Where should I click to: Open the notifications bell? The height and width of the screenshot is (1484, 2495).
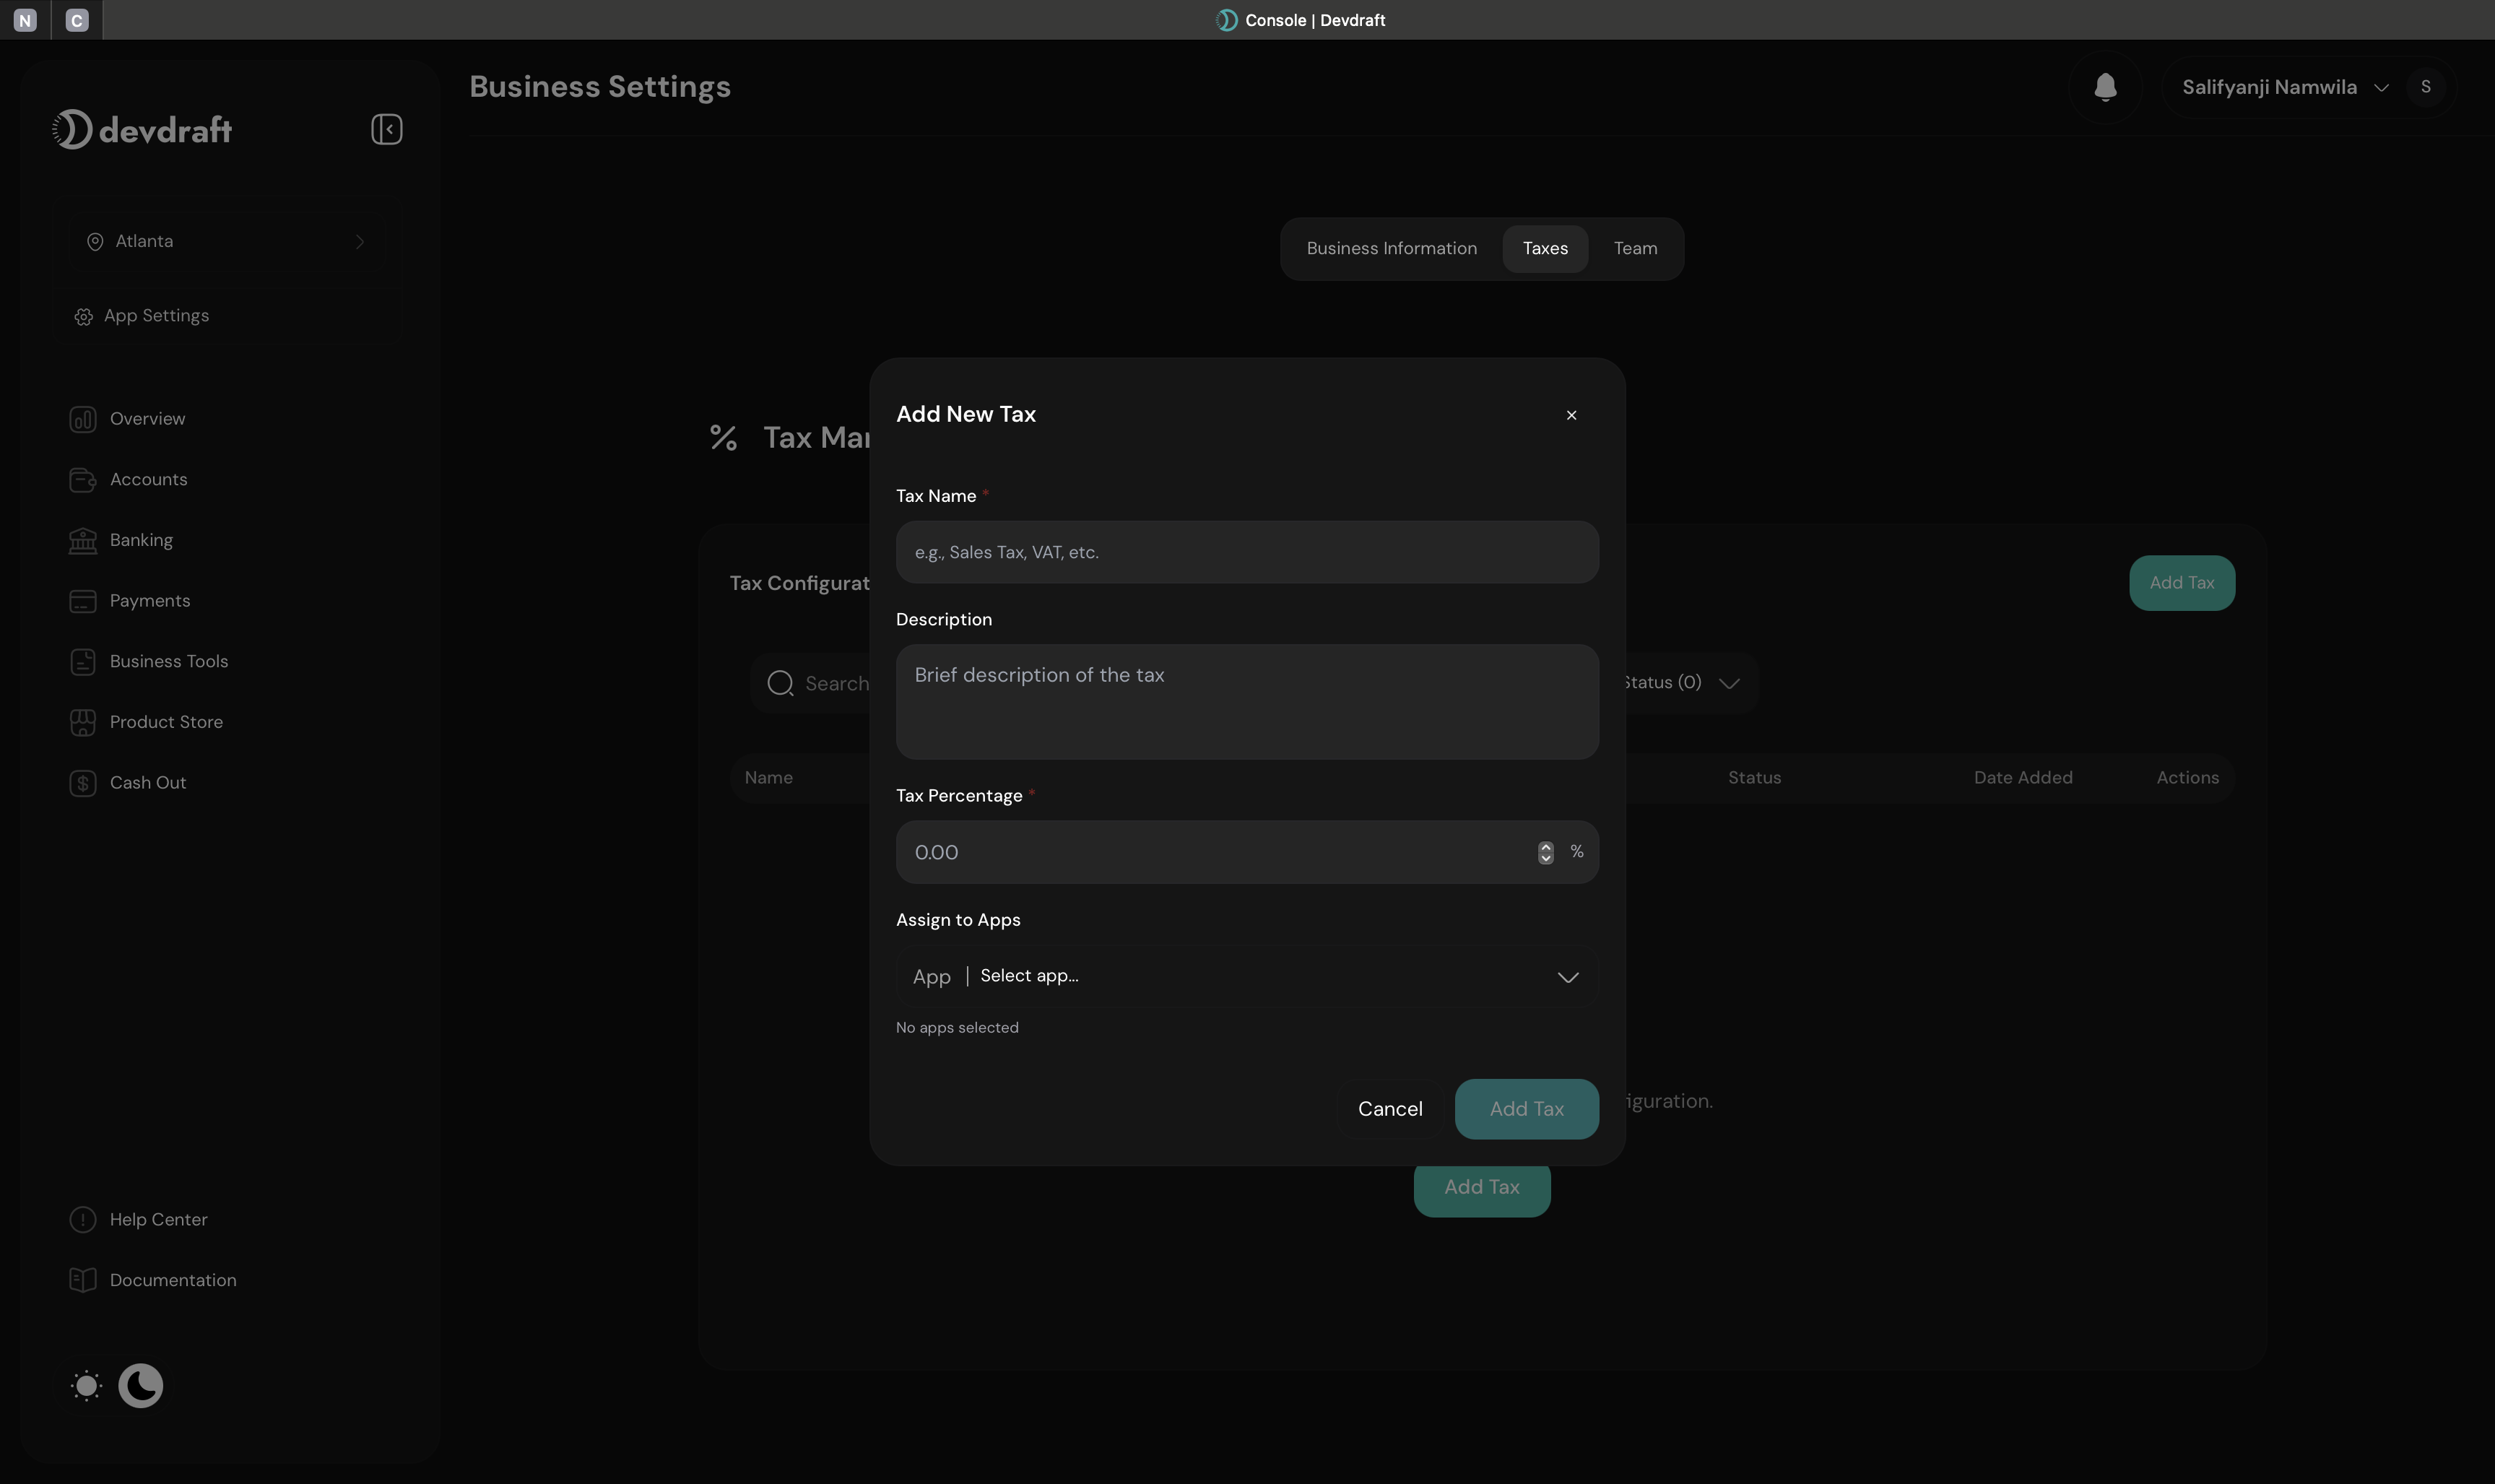[2104, 87]
